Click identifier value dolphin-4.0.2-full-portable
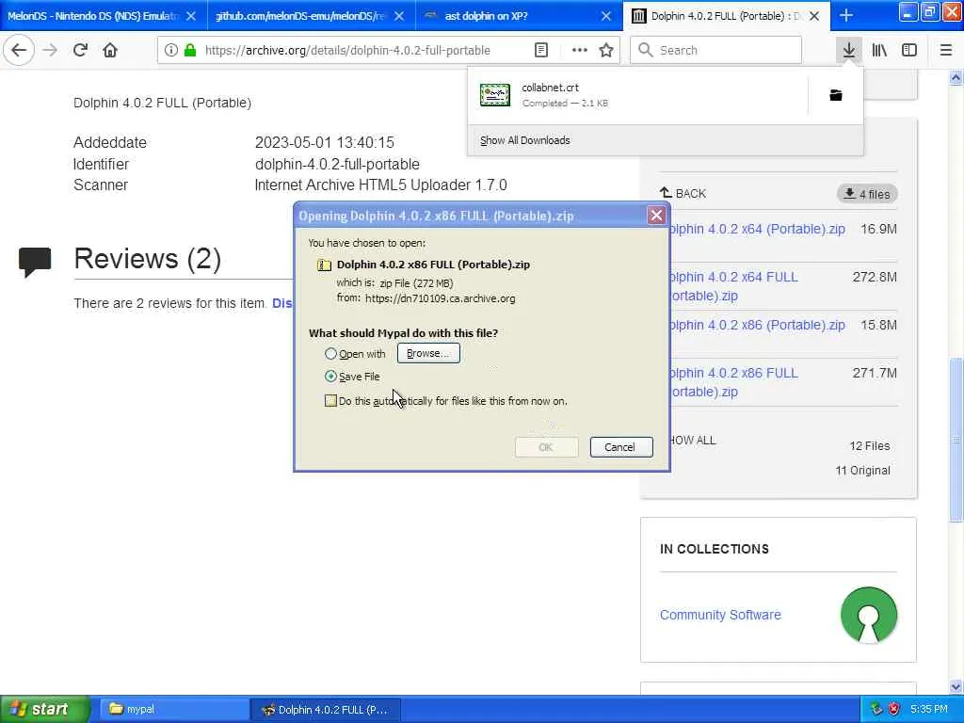Viewport: 964px width, 723px height. pyautogui.click(x=337, y=164)
